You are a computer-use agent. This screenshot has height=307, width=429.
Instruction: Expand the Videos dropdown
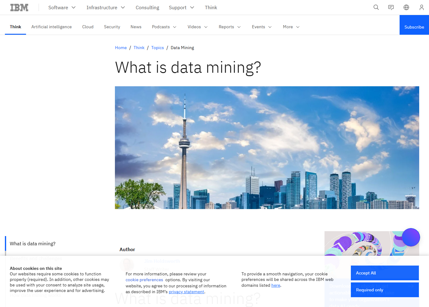coord(198,27)
